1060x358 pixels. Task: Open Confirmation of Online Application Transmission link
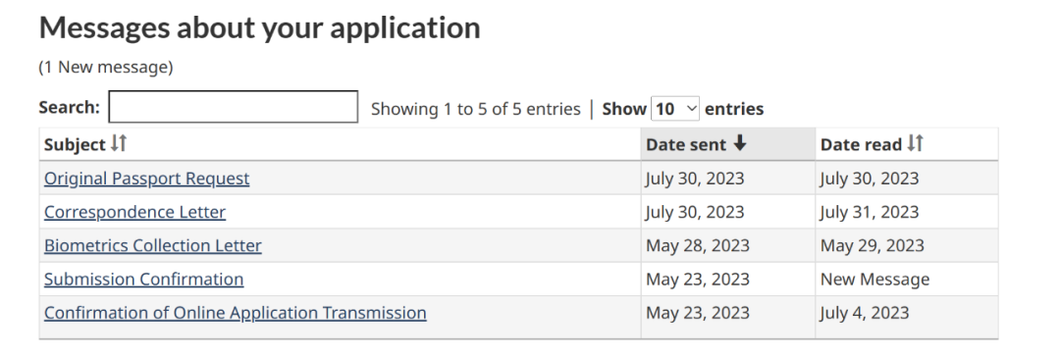(x=236, y=313)
